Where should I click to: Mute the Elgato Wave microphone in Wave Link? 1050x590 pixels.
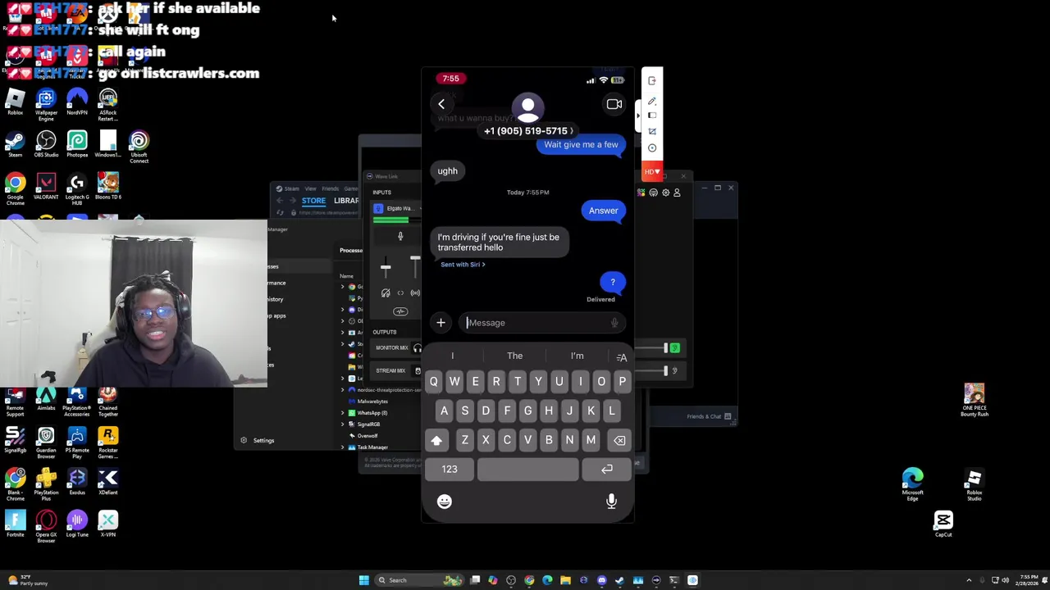coord(400,237)
